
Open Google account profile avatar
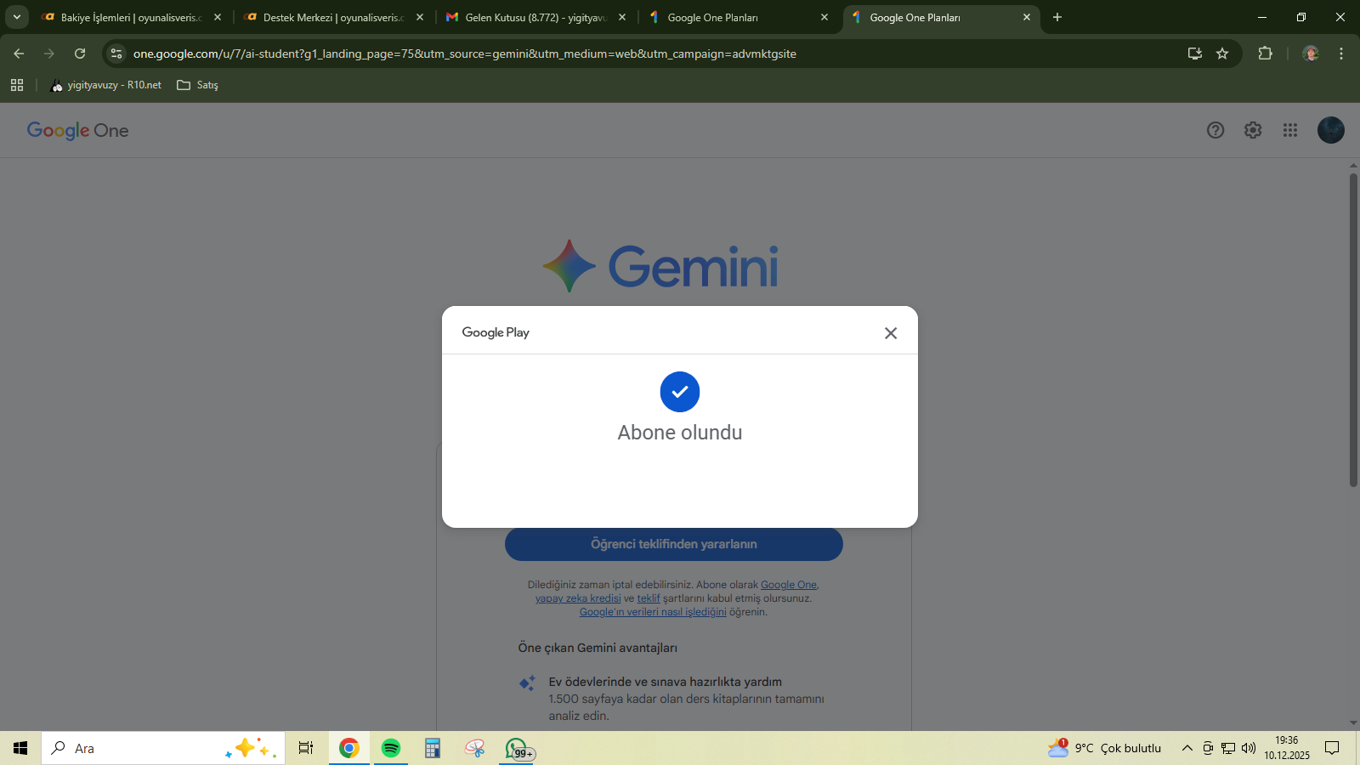coord(1331,130)
